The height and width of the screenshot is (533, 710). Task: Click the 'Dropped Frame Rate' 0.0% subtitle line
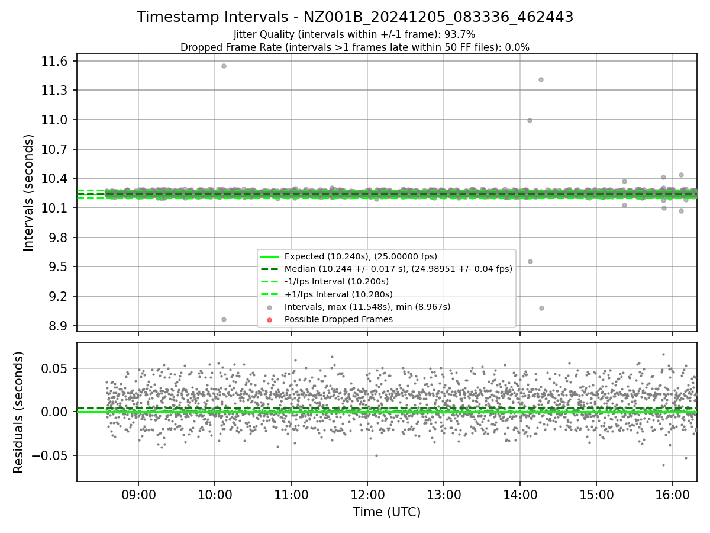click(355, 47)
